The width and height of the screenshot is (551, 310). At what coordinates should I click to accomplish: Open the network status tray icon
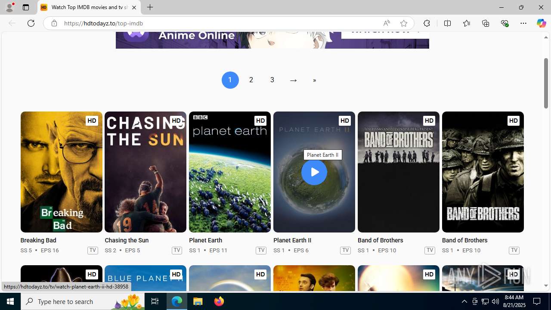click(485, 301)
